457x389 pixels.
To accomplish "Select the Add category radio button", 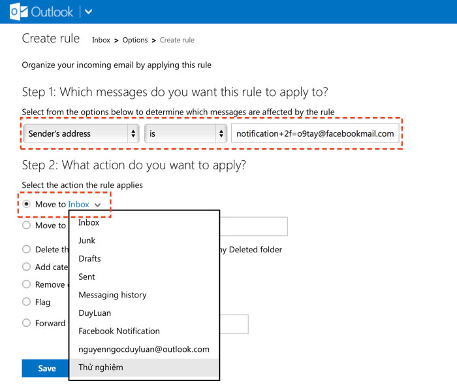I will click(x=26, y=267).
